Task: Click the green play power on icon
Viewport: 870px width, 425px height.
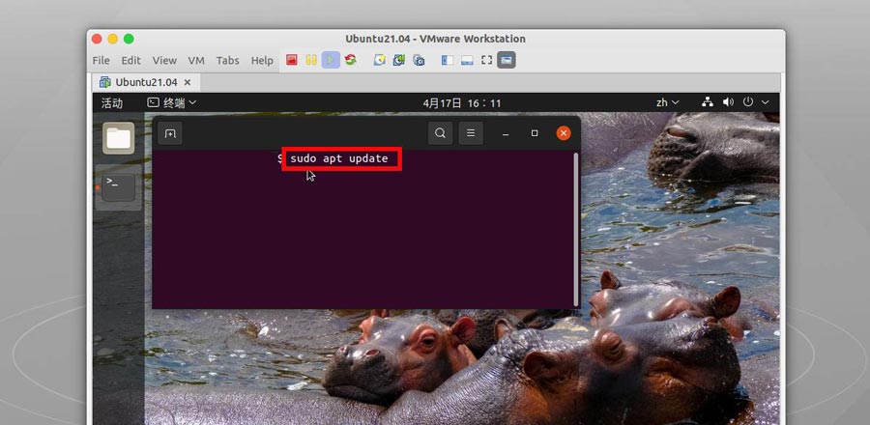Action: point(331,60)
